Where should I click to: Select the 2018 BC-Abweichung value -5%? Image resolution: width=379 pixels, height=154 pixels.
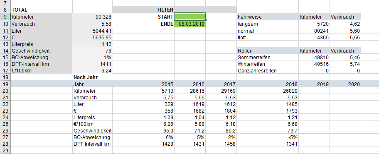coord(268,137)
